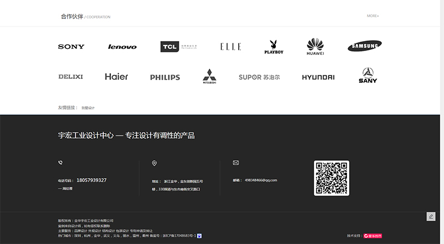This screenshot has height=244, width=444.
Task: Open the 别墅设计 friendly link
Action: coord(88,108)
